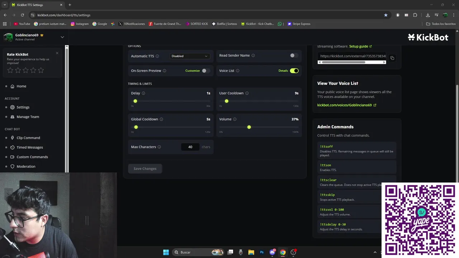Click the KickBot logo

[x=428, y=37]
